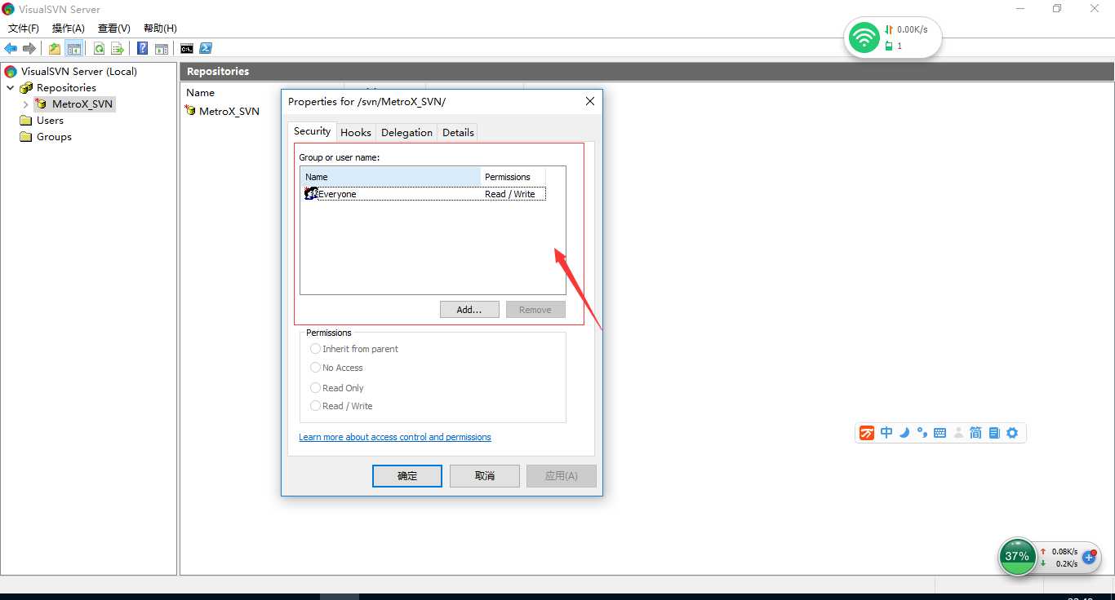Switch to the Delegation tab

coord(406,132)
